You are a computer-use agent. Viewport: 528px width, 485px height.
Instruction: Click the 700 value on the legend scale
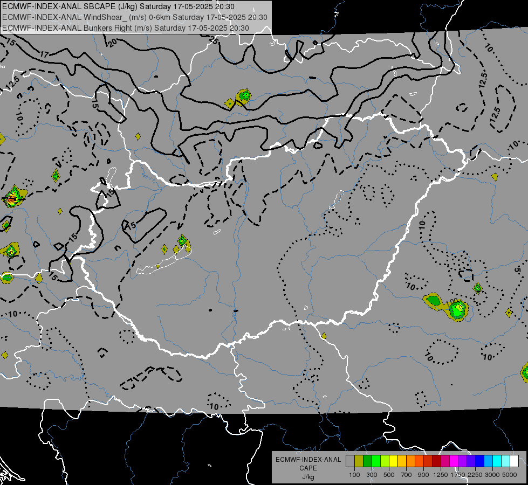click(407, 475)
